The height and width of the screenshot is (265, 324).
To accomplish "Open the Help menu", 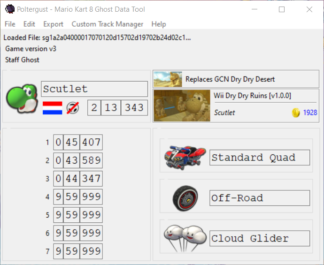I will pyautogui.click(x=159, y=24).
